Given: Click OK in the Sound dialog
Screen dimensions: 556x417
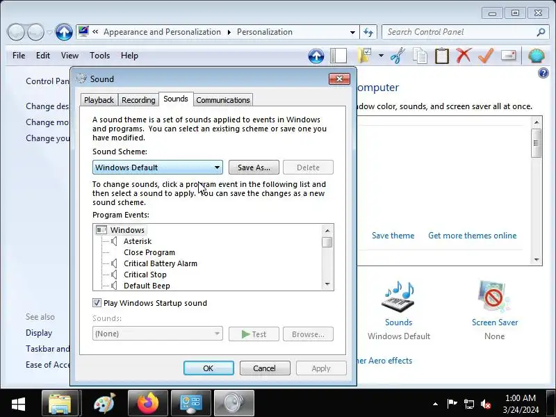Looking at the screenshot, I should (208, 368).
